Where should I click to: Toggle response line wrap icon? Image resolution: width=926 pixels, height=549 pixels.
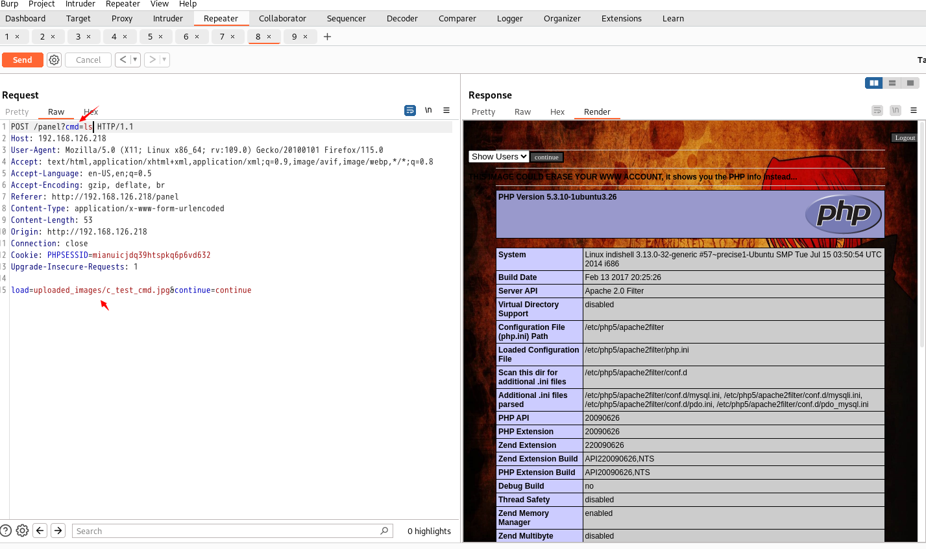877,111
